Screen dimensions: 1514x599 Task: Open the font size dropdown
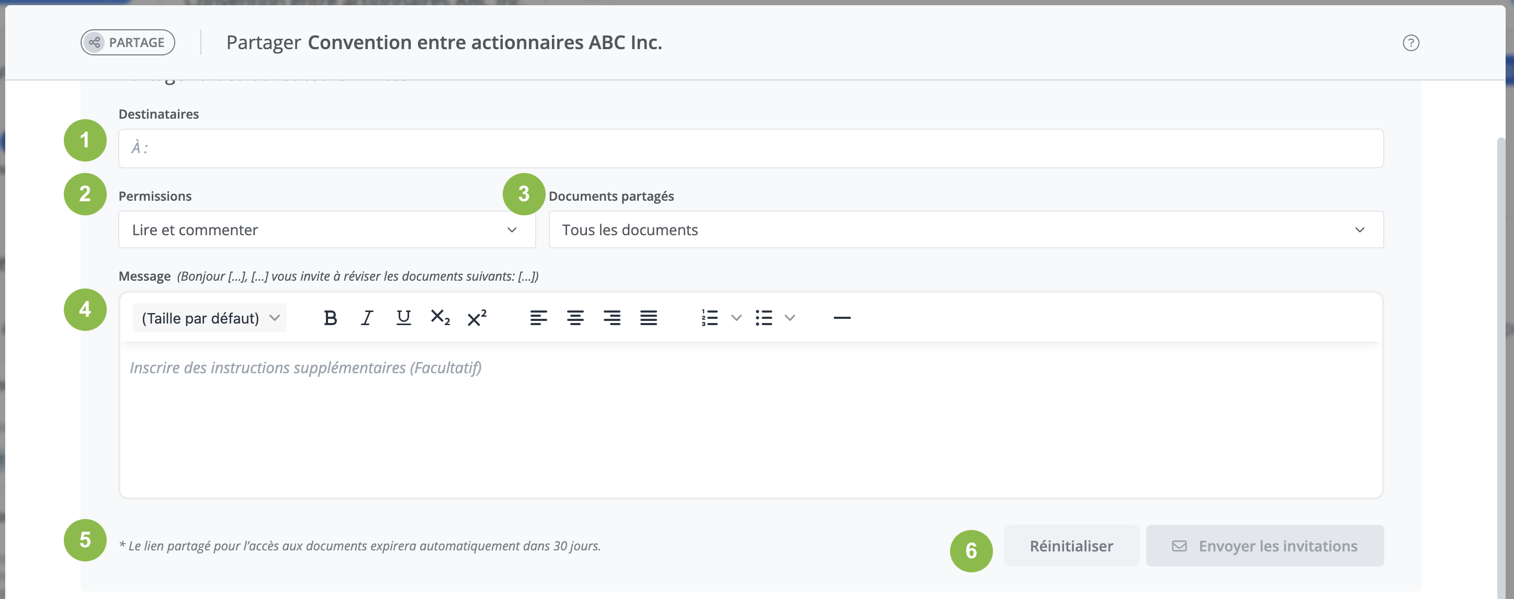point(210,318)
